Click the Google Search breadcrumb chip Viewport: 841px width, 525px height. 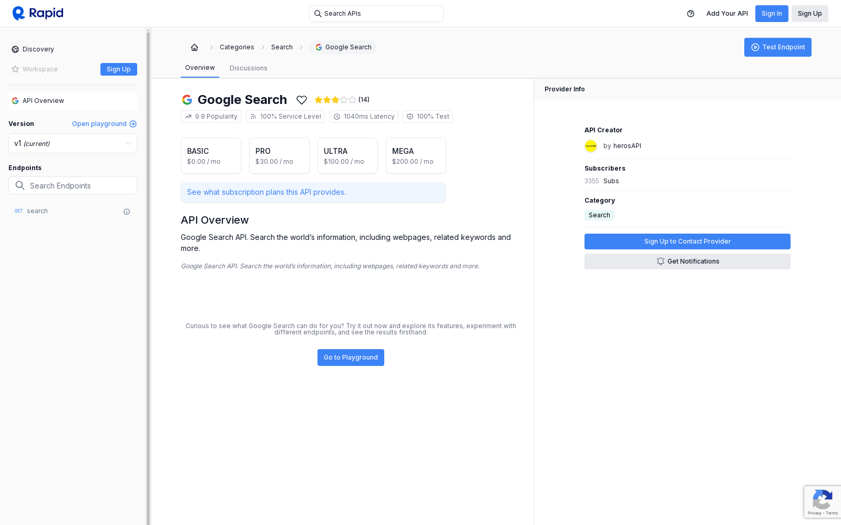point(343,47)
